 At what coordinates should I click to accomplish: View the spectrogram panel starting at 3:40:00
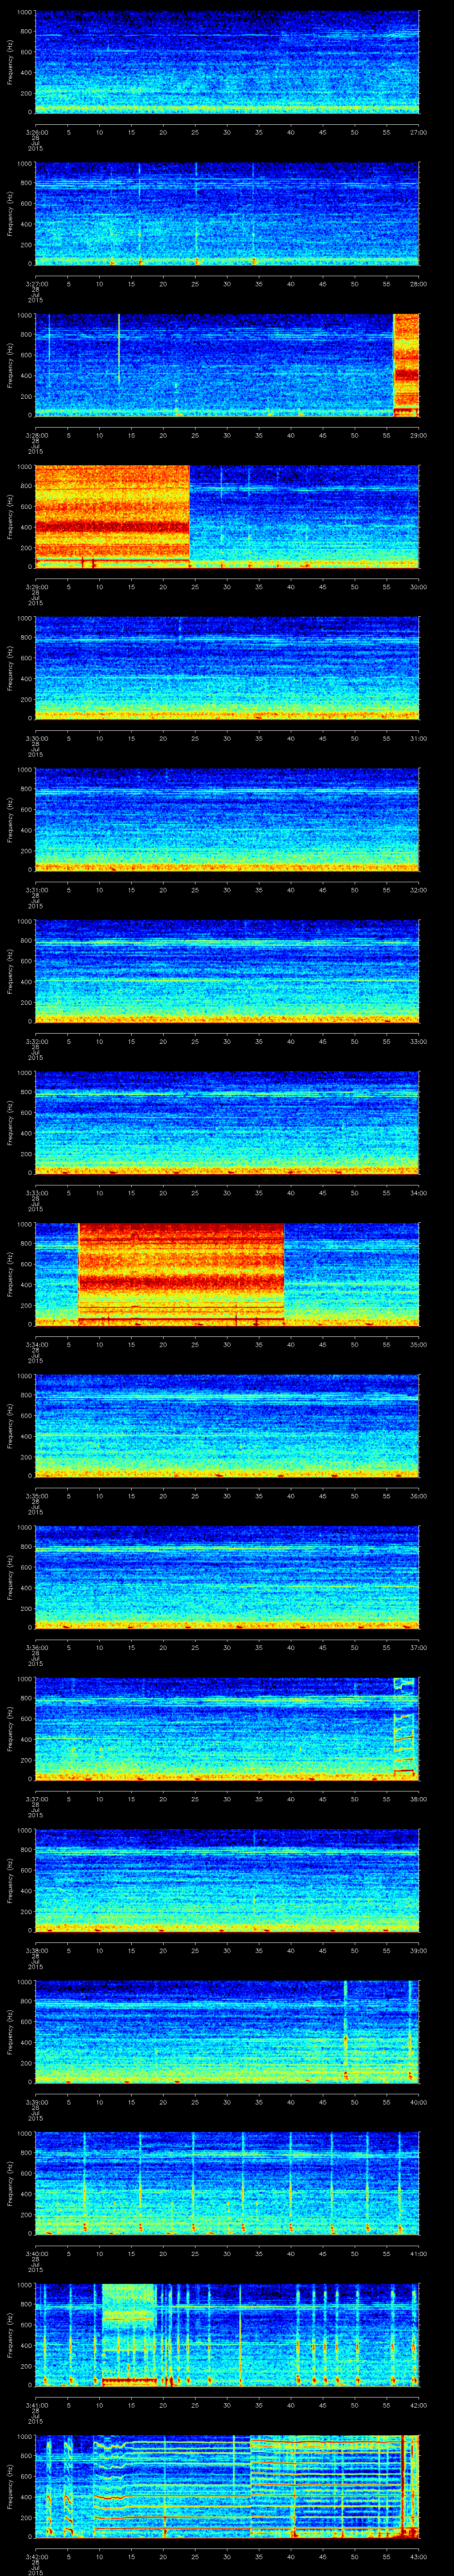coord(227,2184)
